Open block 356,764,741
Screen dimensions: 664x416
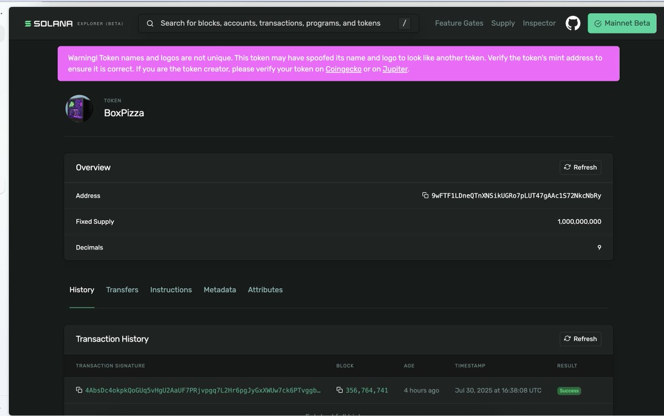pyautogui.click(x=367, y=391)
